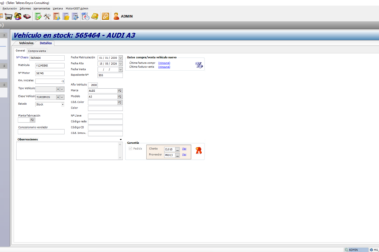Open the Última factura venta (ninguna) link
Image resolution: width=379 pixels, height=252 pixels.
click(x=164, y=67)
